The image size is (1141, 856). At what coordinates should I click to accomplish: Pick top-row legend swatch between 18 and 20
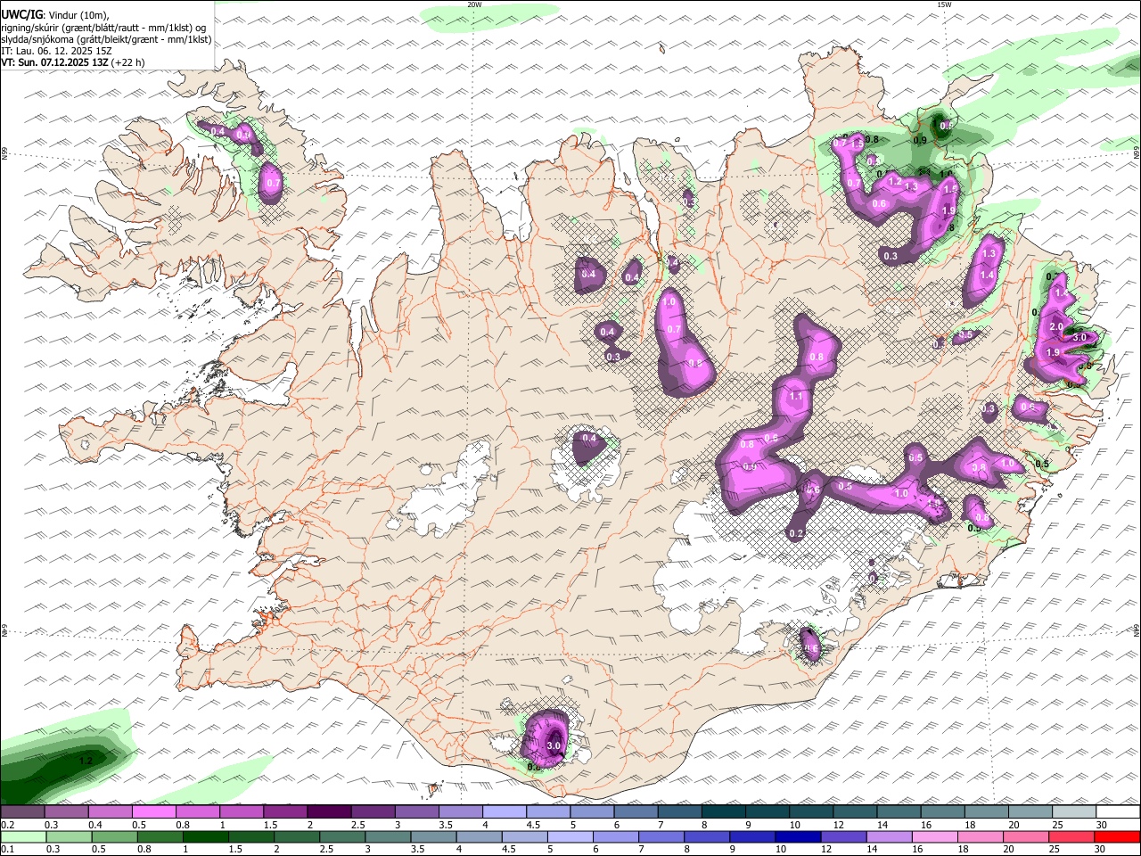[x=987, y=812]
